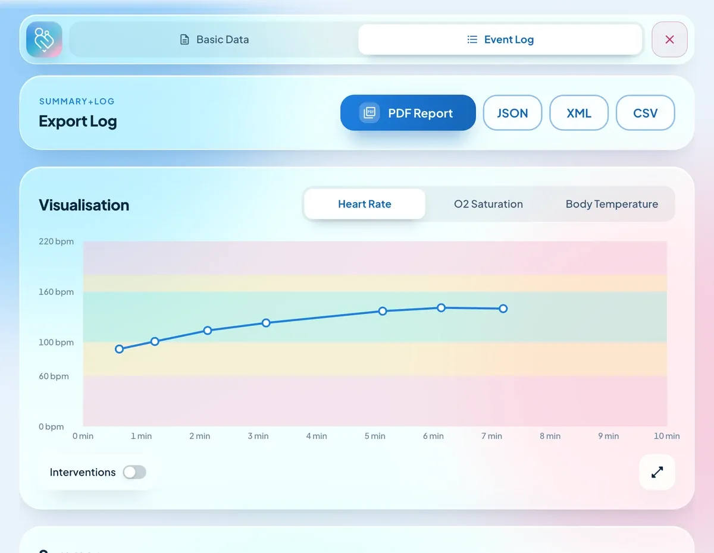The width and height of the screenshot is (714, 553).
Task: Click the app logo icon
Action: 45,39
